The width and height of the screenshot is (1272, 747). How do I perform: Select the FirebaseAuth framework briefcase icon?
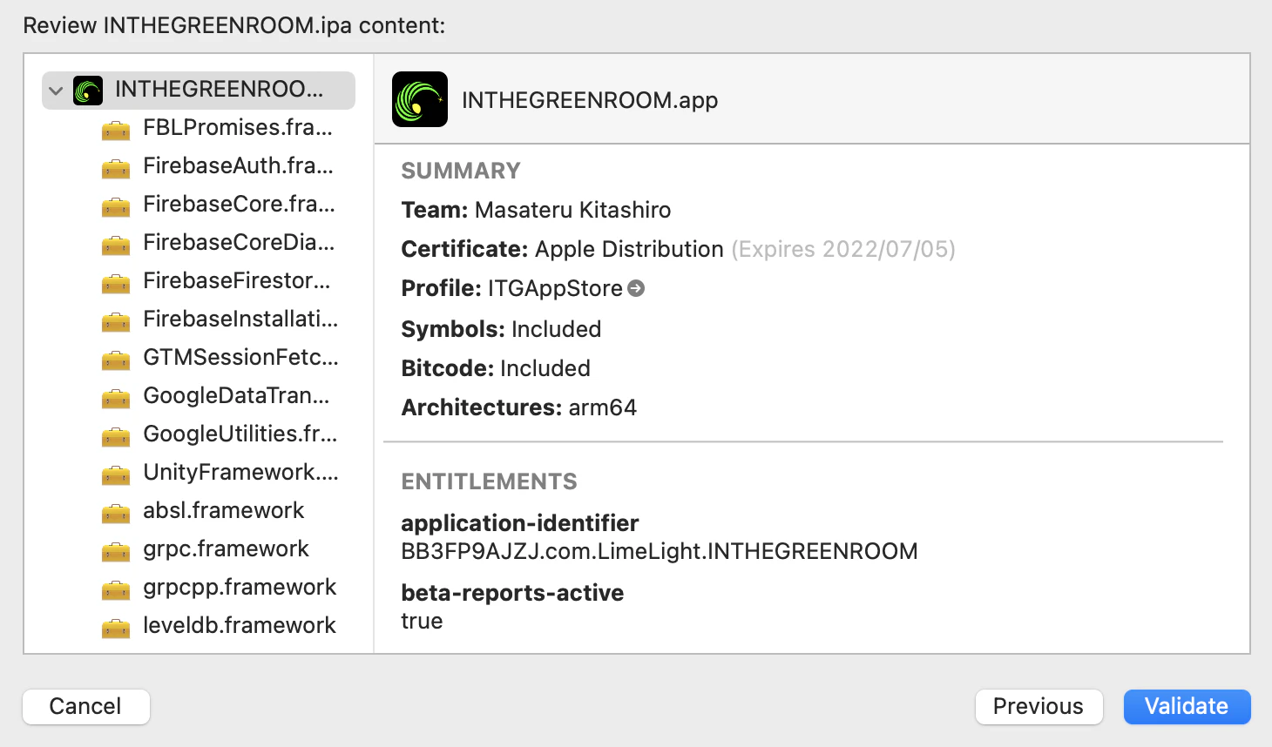click(116, 168)
